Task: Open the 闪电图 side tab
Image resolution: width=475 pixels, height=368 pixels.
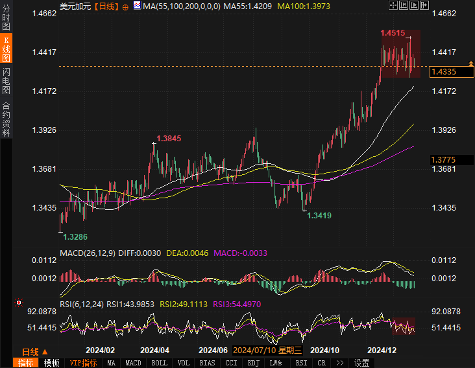Action: tap(6, 80)
